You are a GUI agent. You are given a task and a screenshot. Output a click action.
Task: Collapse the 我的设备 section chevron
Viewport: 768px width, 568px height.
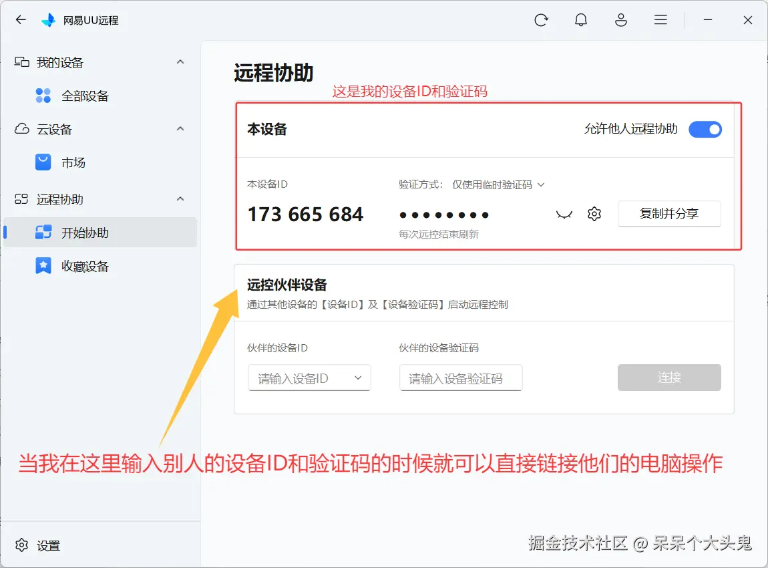click(x=180, y=61)
